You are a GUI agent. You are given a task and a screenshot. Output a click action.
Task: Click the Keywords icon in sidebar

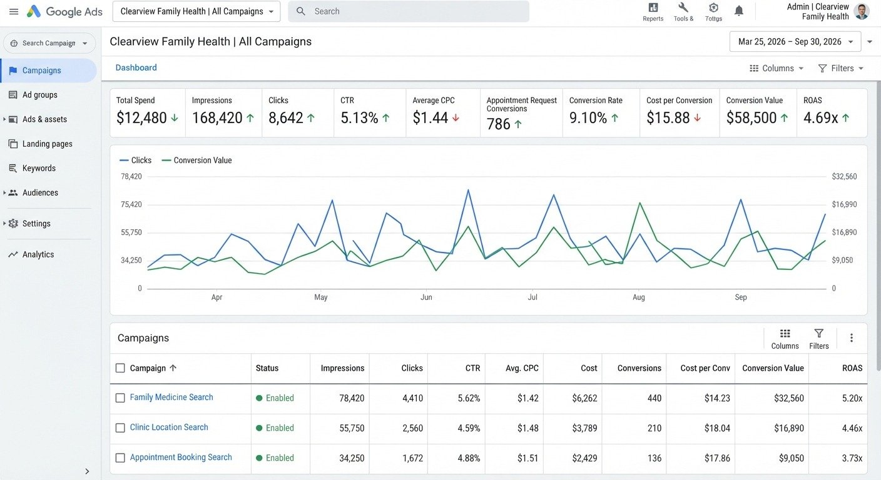pyautogui.click(x=13, y=168)
